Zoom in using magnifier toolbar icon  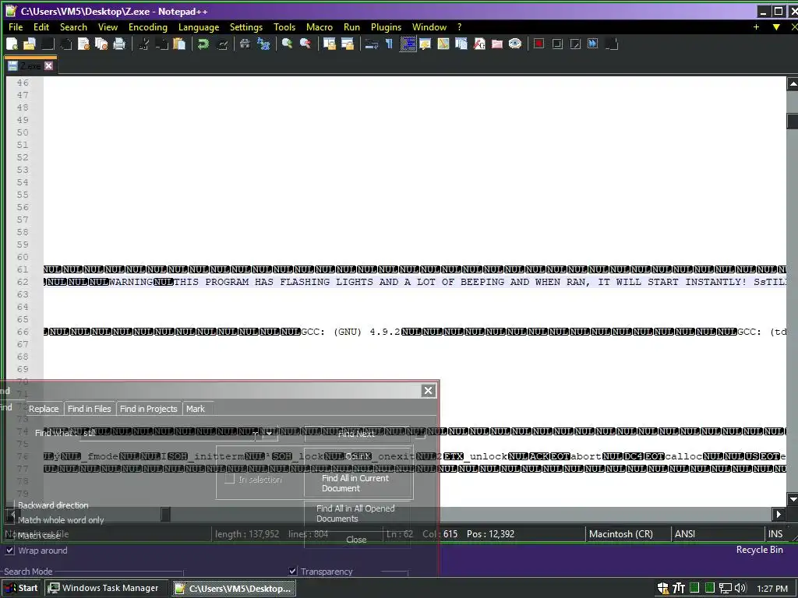point(288,44)
